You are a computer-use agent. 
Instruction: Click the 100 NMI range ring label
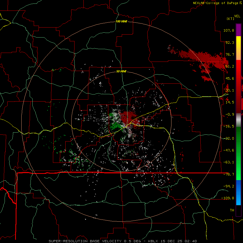point(121,21)
